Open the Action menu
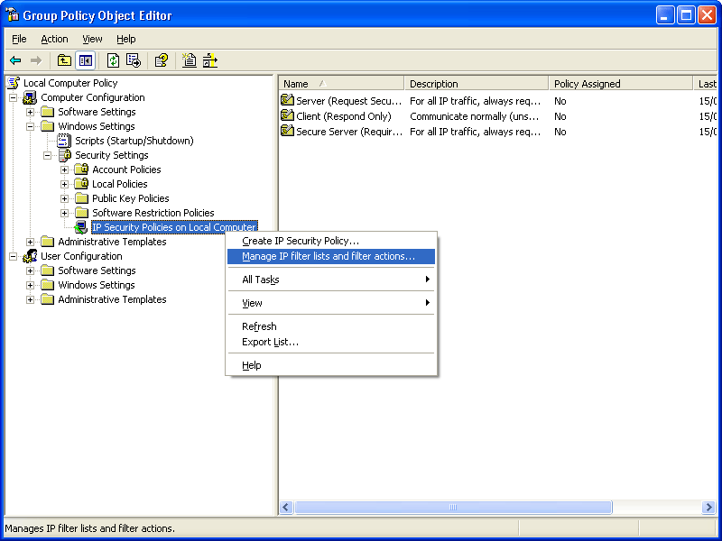 (54, 39)
